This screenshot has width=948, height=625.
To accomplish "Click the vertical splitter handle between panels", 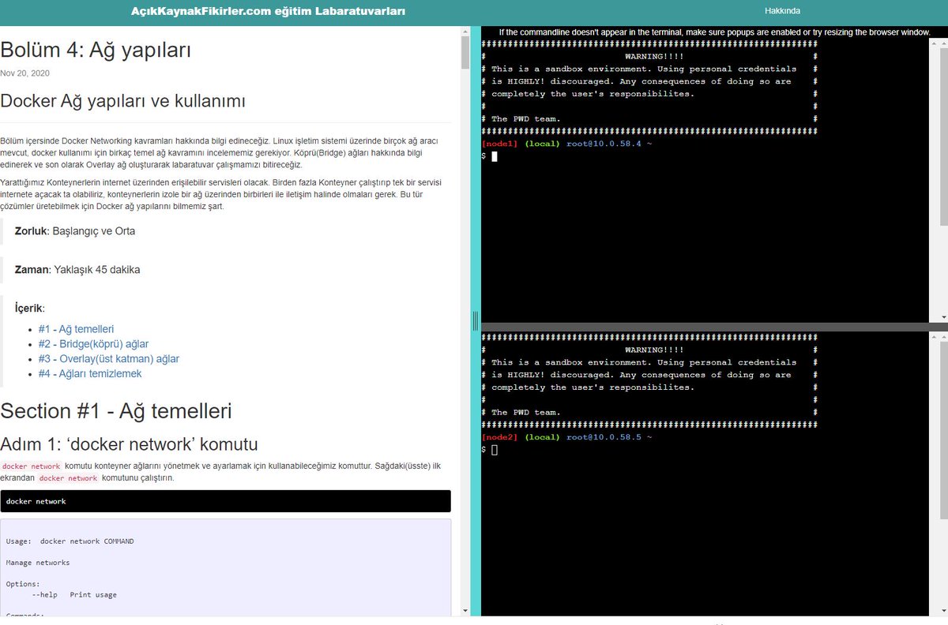I will (476, 320).
